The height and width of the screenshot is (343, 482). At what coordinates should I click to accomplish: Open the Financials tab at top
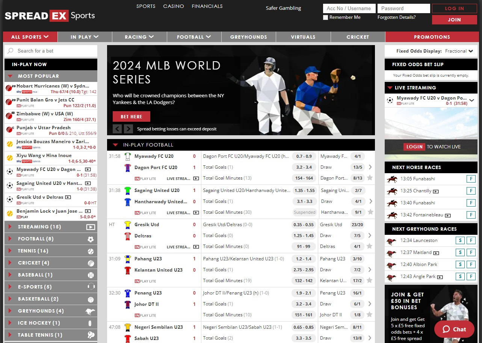[207, 6]
